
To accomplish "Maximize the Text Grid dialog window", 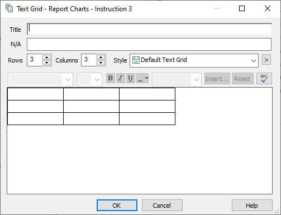I will point(242,8).
